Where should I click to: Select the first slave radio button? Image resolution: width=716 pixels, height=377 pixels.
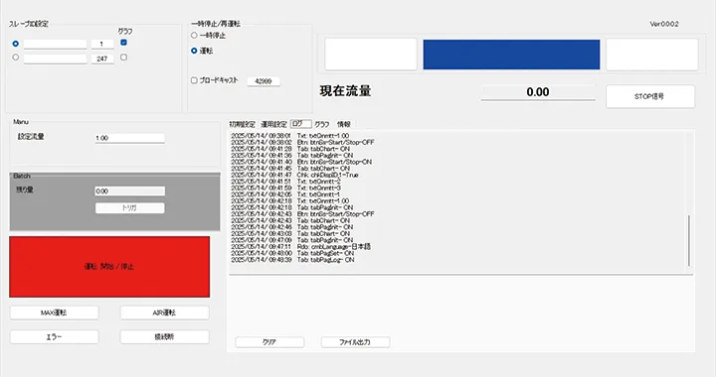tap(16, 44)
